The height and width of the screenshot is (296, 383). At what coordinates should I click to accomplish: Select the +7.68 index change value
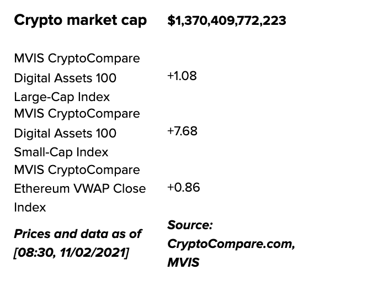[182, 131]
